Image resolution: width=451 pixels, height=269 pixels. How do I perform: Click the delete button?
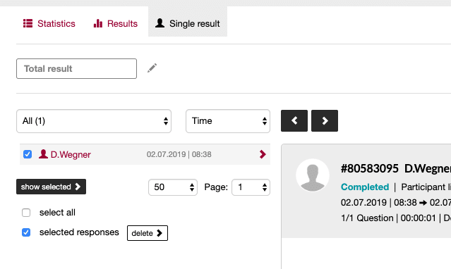pyautogui.click(x=148, y=233)
